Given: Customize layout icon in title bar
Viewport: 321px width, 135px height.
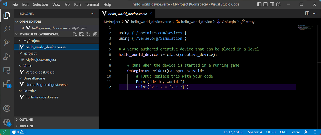Looking at the screenshot, I should pos(278,4).
